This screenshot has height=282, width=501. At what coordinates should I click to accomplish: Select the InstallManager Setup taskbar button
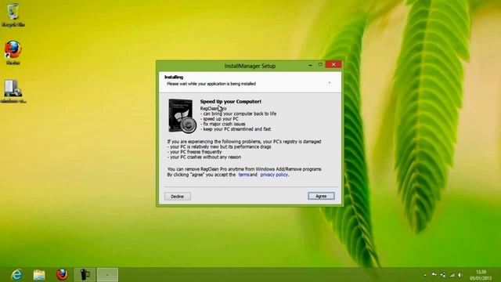coord(107,275)
